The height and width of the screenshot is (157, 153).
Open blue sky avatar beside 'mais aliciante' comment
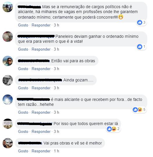tap(8, 99)
